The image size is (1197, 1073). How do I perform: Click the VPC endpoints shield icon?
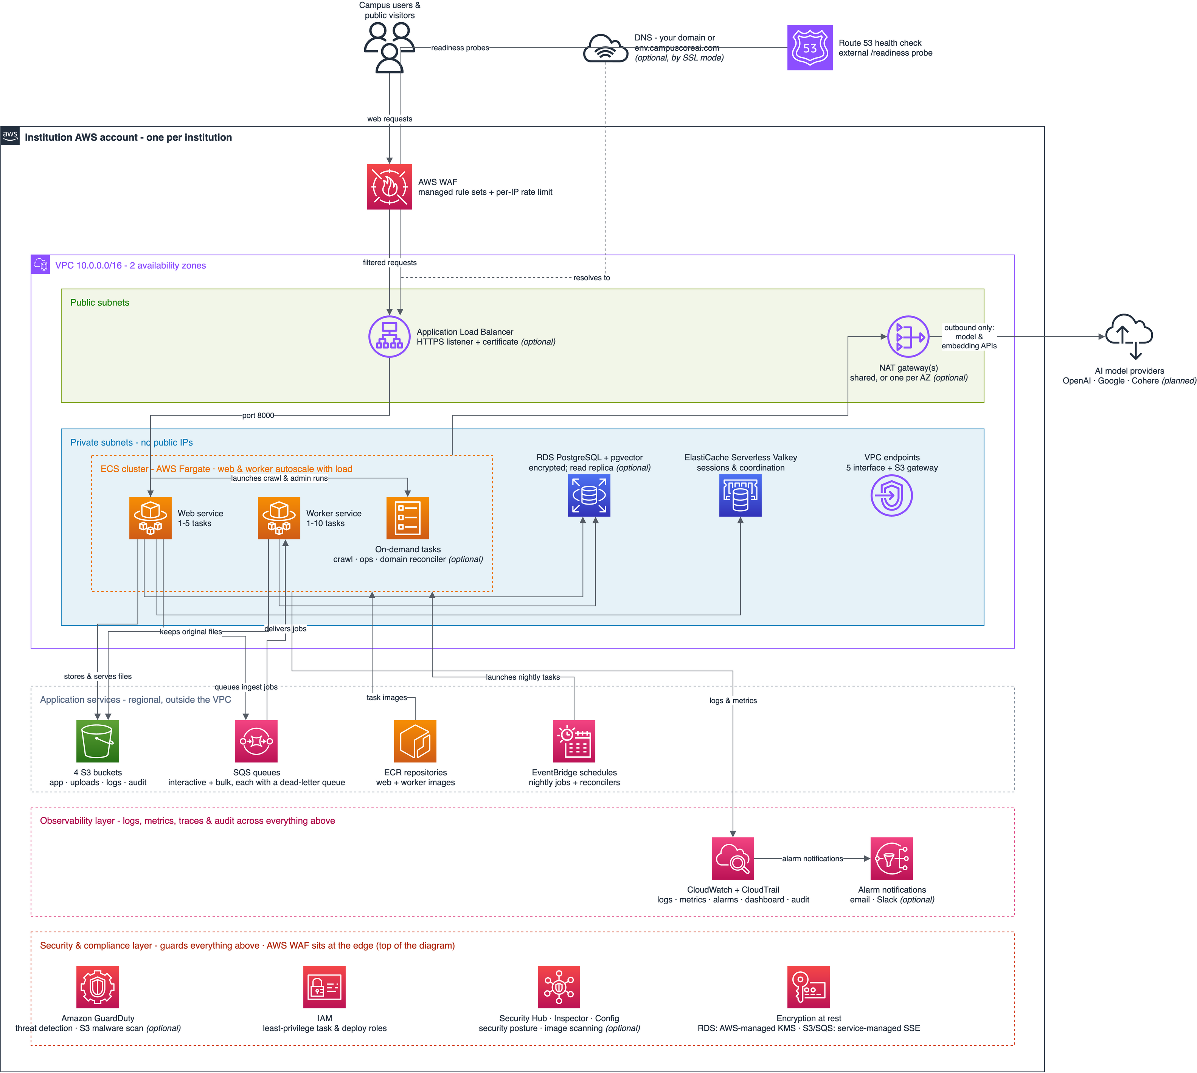891,496
